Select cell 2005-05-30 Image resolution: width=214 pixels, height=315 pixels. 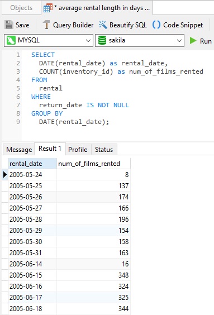[x=32, y=241]
